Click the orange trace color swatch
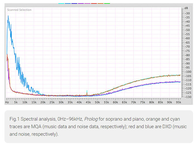The width and height of the screenshot is (196, 146). pyautogui.click(x=100, y=4)
